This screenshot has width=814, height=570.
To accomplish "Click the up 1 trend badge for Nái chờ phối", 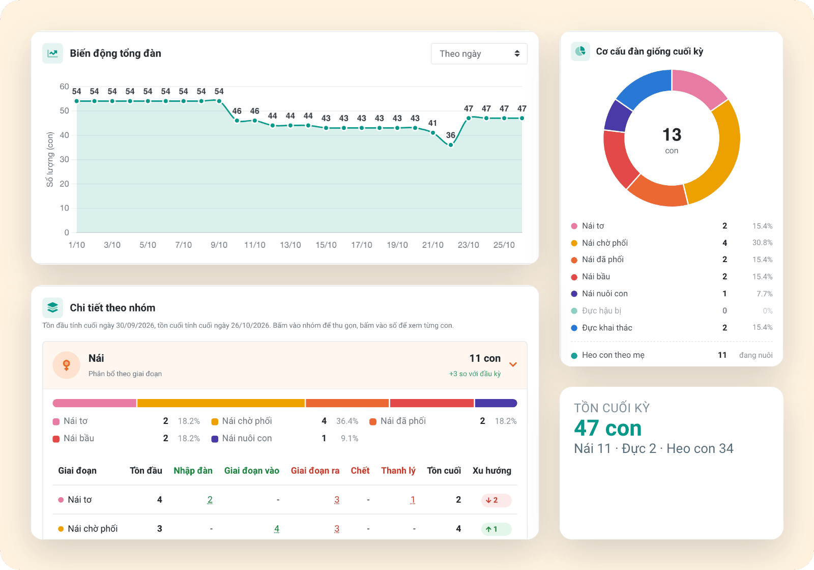I will [x=496, y=529].
